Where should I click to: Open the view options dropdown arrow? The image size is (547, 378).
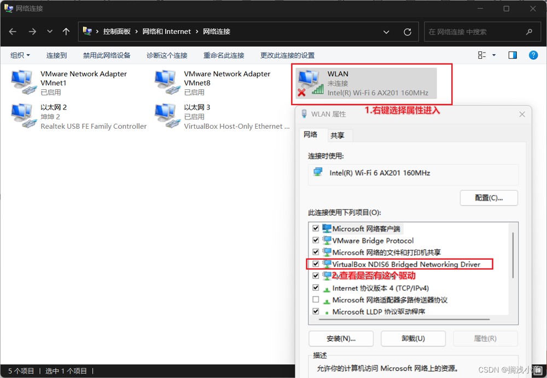pos(494,55)
